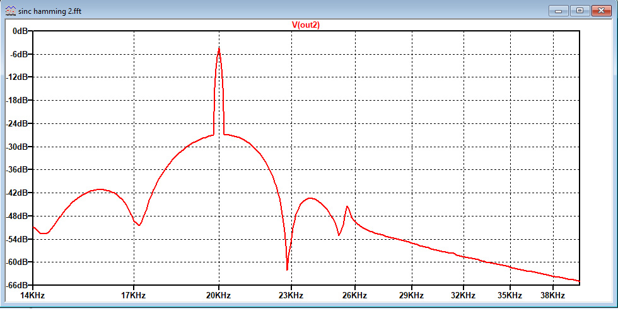
Task: Close the FFT plot window
Action: pyautogui.click(x=602, y=11)
